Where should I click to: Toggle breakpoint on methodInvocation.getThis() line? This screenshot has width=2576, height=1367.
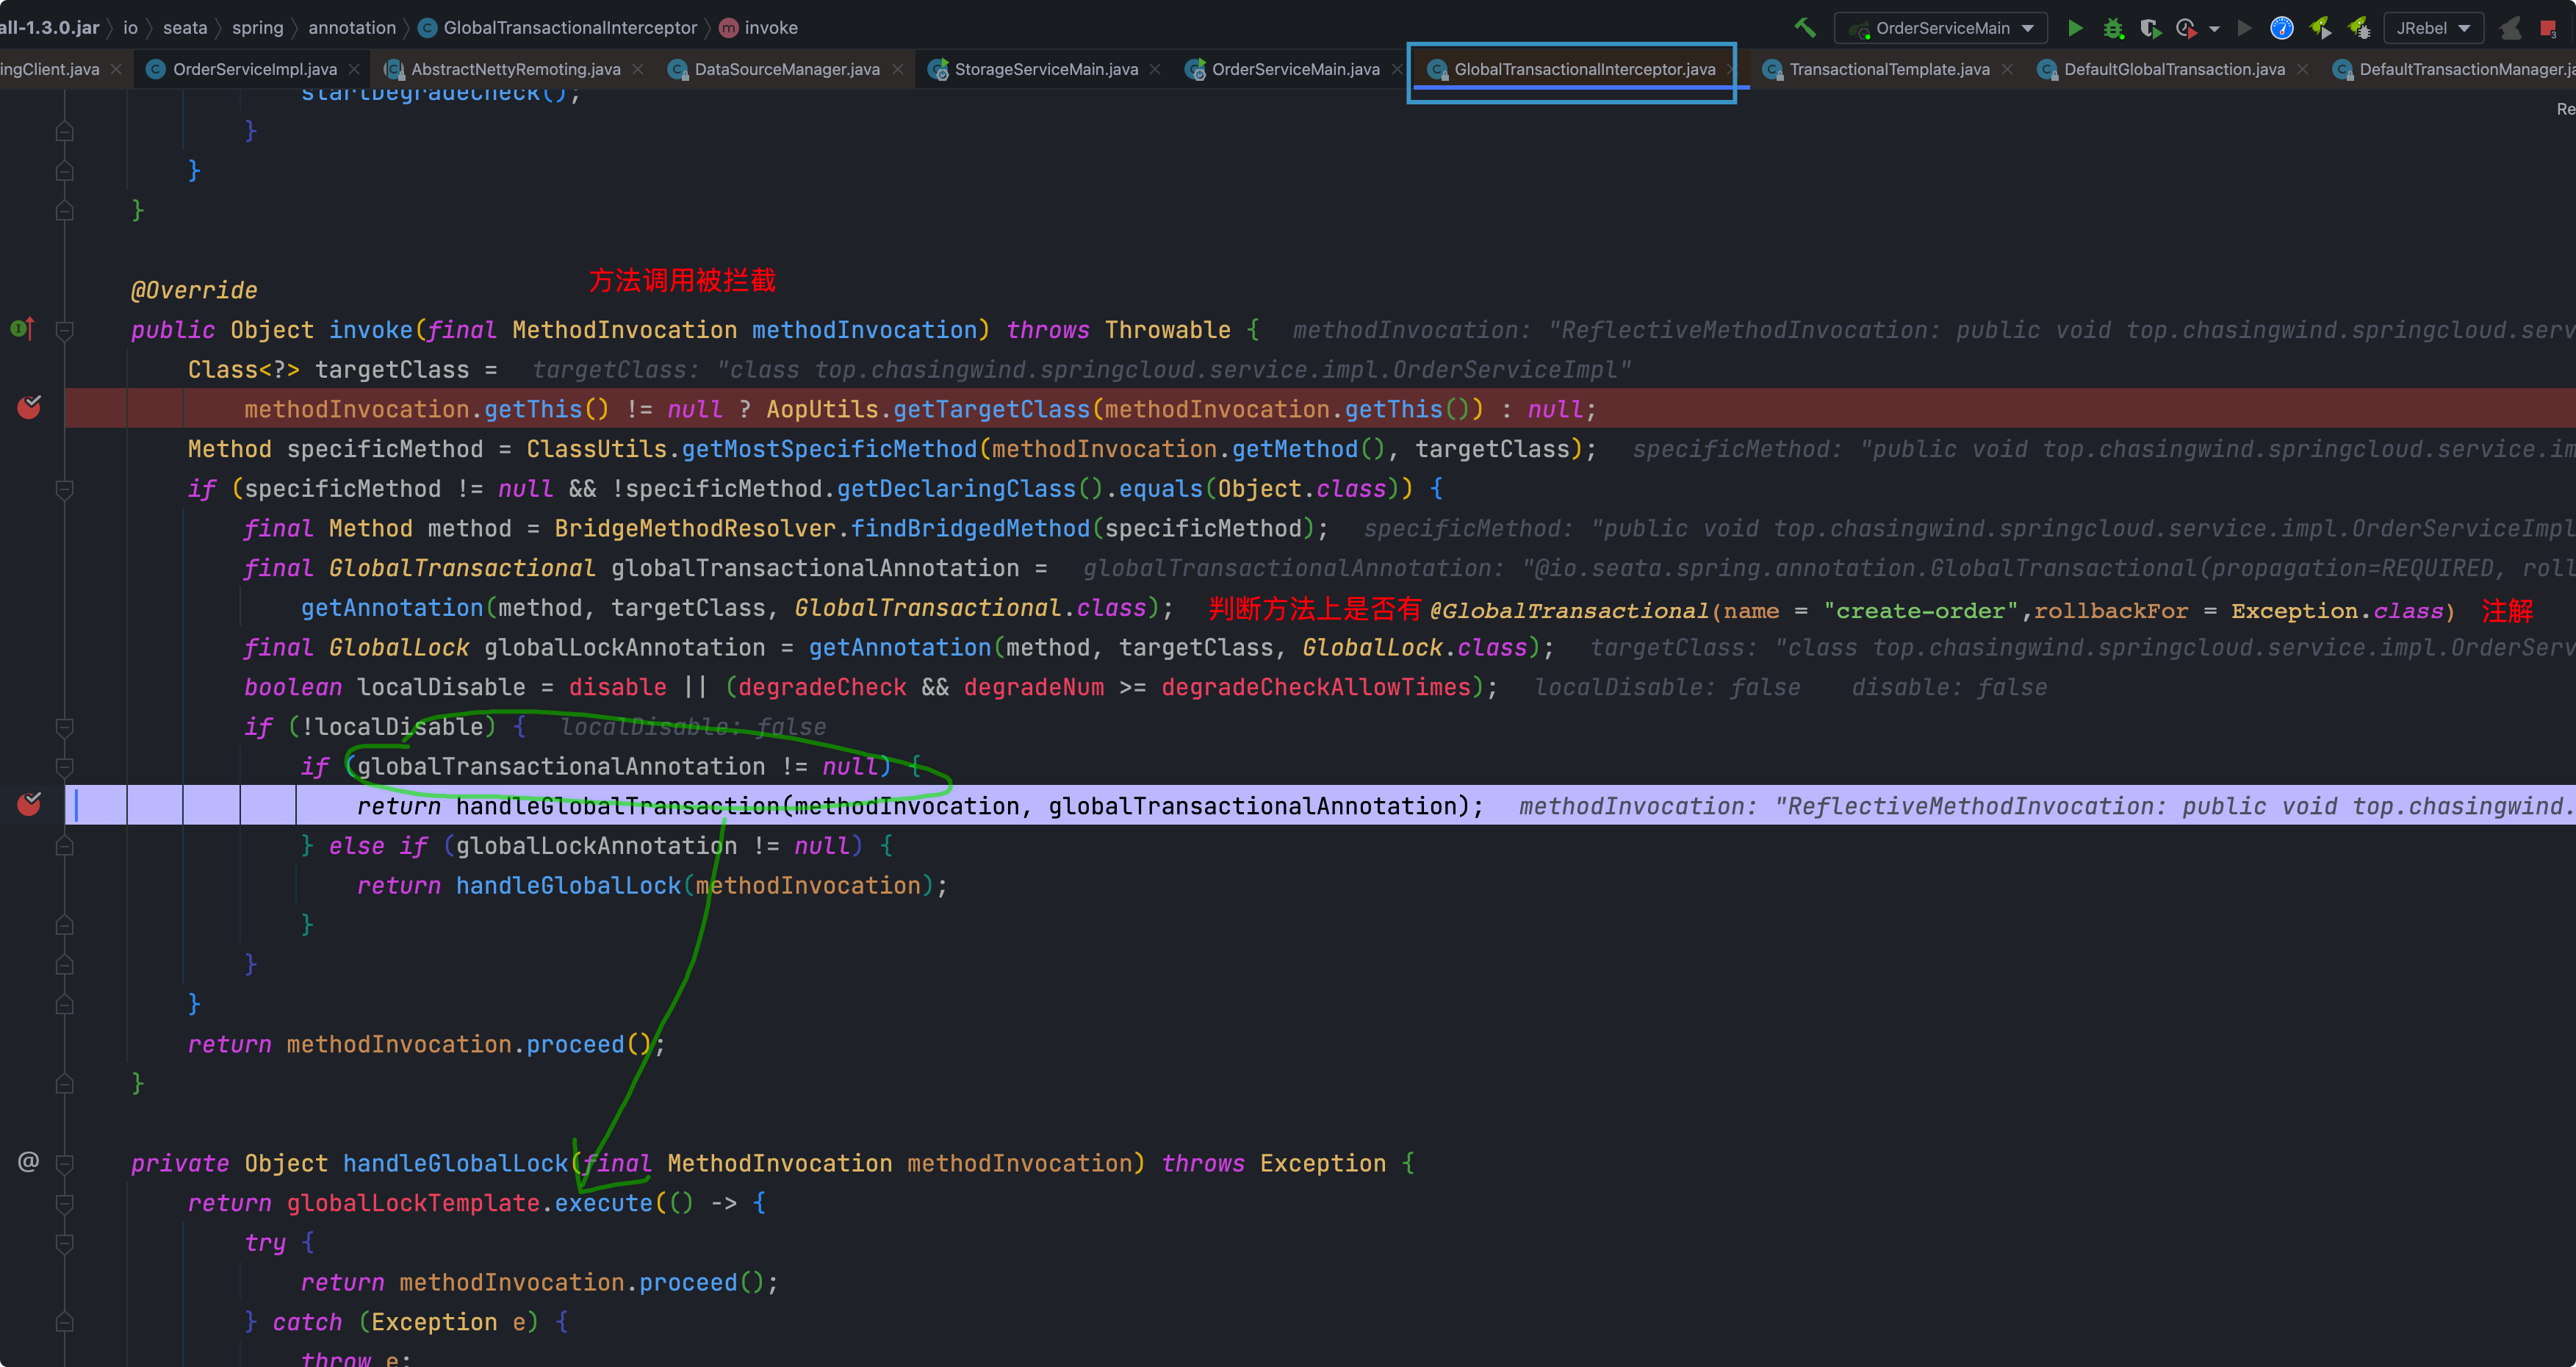click(x=29, y=408)
